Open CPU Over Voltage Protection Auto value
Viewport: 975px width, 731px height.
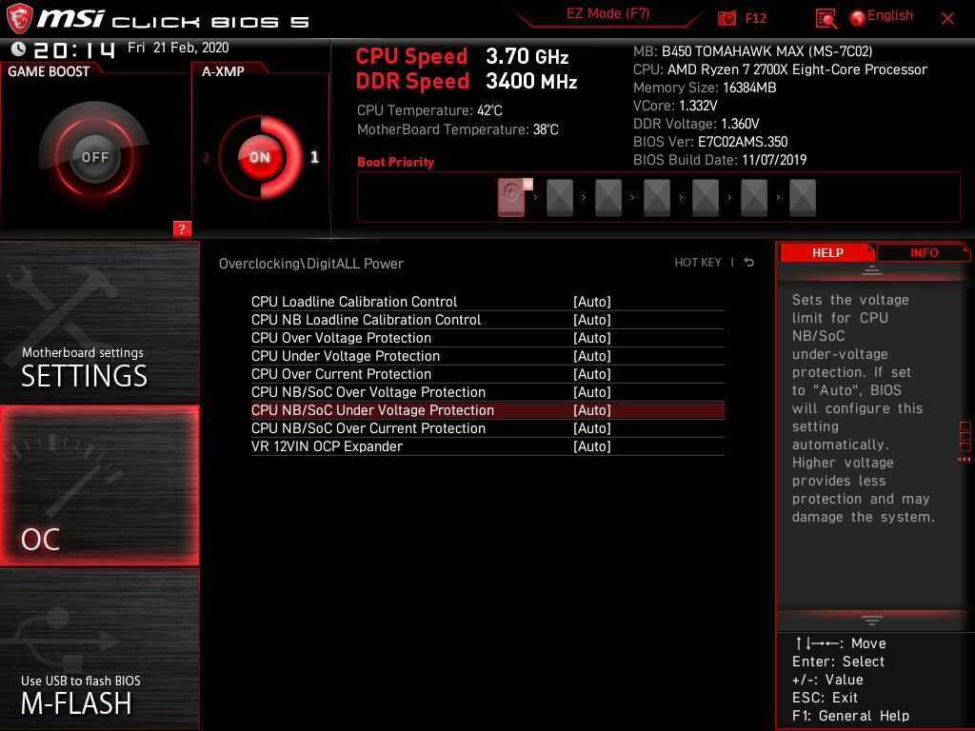pyautogui.click(x=592, y=338)
